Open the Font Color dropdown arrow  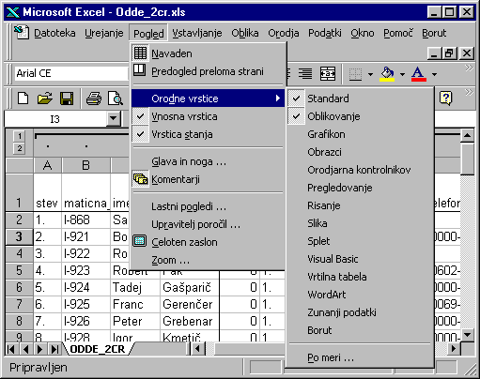(434, 74)
